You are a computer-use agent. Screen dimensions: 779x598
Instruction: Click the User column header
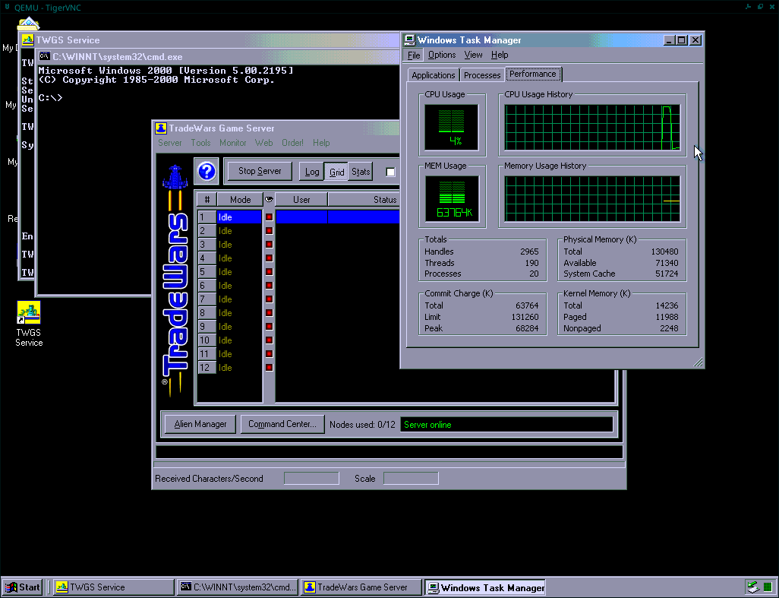tap(301, 199)
